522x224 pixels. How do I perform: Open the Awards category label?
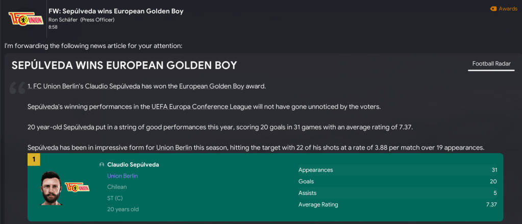(508, 9)
